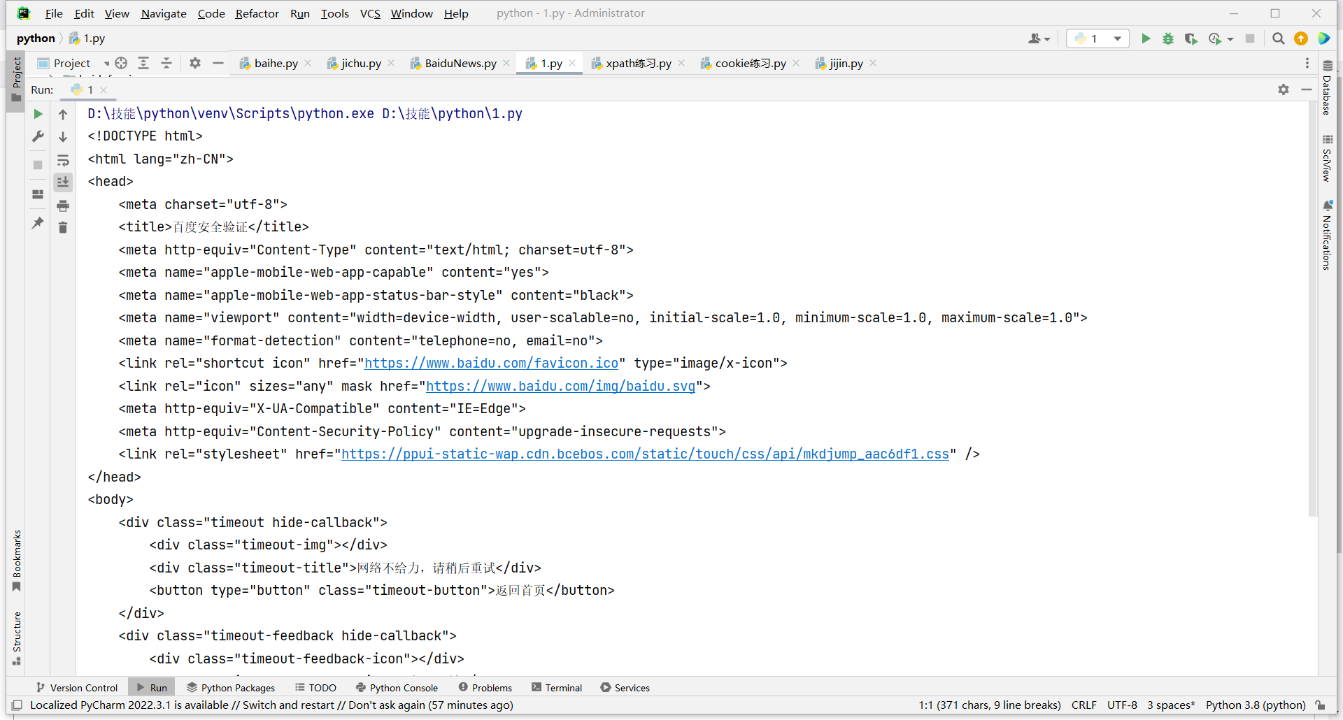
Task: Open the Code With Me colored icon
Action: pos(1324,38)
